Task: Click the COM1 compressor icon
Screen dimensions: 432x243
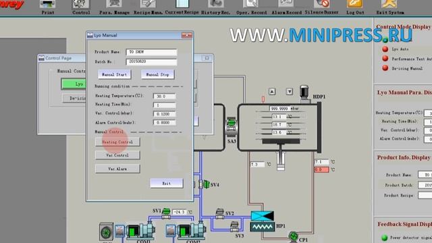Action: tap(140, 231)
